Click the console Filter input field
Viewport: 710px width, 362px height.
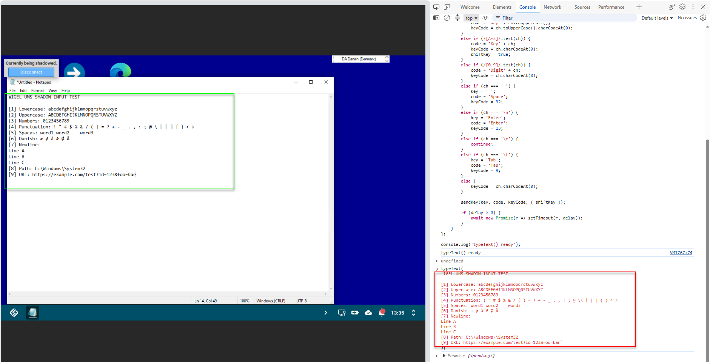pyautogui.click(x=565, y=18)
